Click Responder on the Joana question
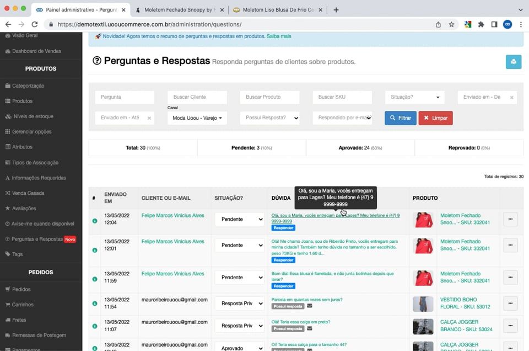529x351 pixels. coord(283,260)
